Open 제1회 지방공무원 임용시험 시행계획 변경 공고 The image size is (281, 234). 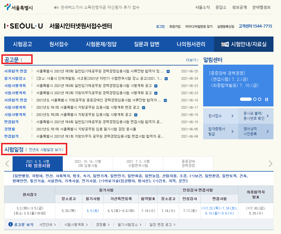pyautogui.click(x=88, y=107)
